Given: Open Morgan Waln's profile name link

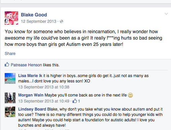Looking at the screenshot, I should [31, 95].
